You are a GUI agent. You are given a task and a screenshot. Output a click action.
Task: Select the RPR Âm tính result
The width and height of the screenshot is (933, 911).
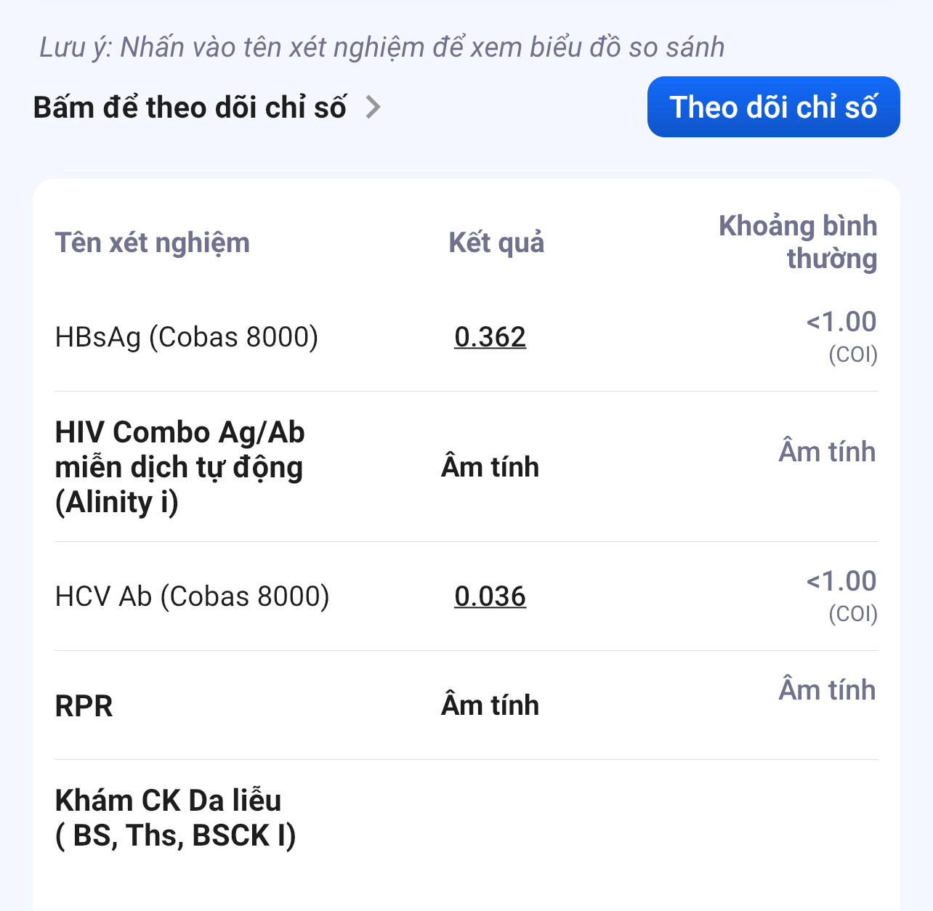coord(490,705)
